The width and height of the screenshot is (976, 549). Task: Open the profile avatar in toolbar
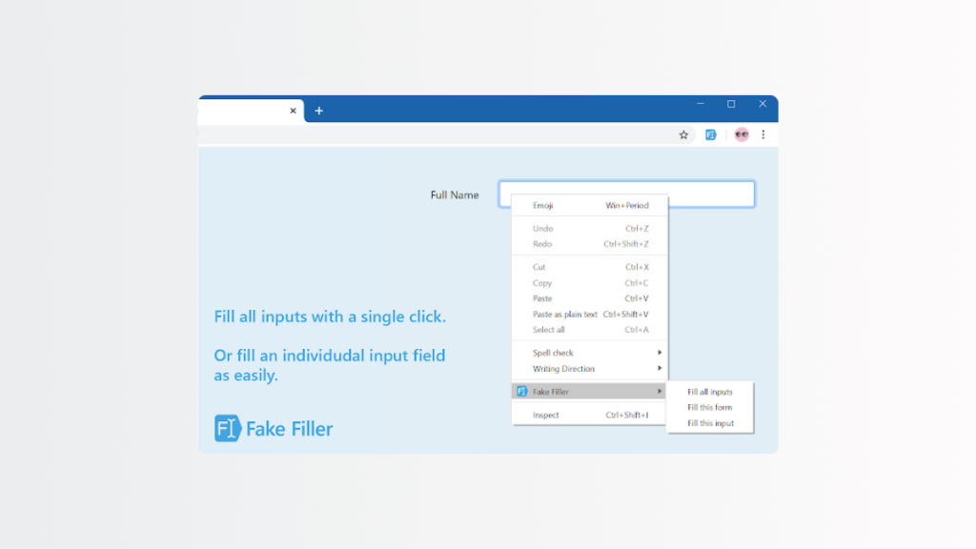742,134
